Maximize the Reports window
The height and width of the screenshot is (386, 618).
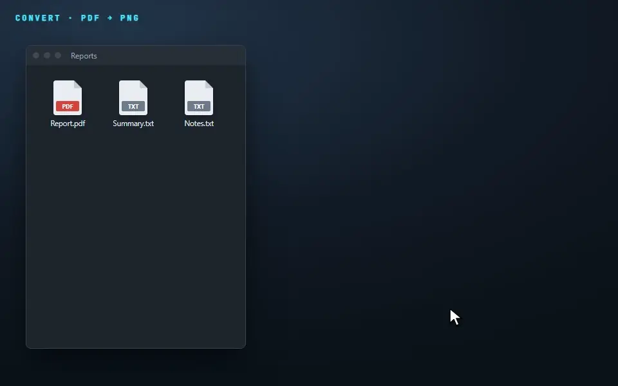coord(58,55)
